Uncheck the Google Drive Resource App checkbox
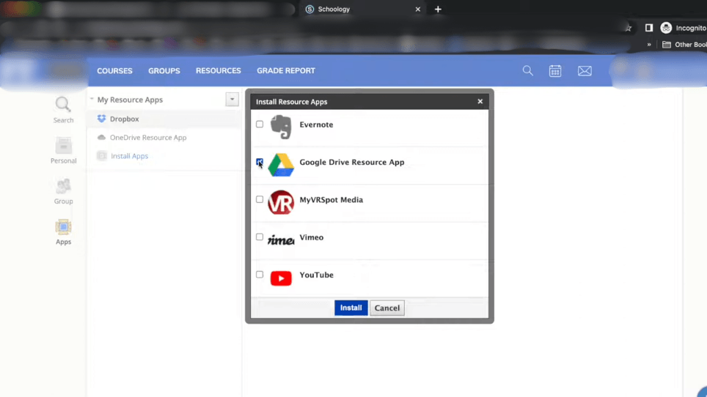Screen dimensions: 707x397 point(260,162)
